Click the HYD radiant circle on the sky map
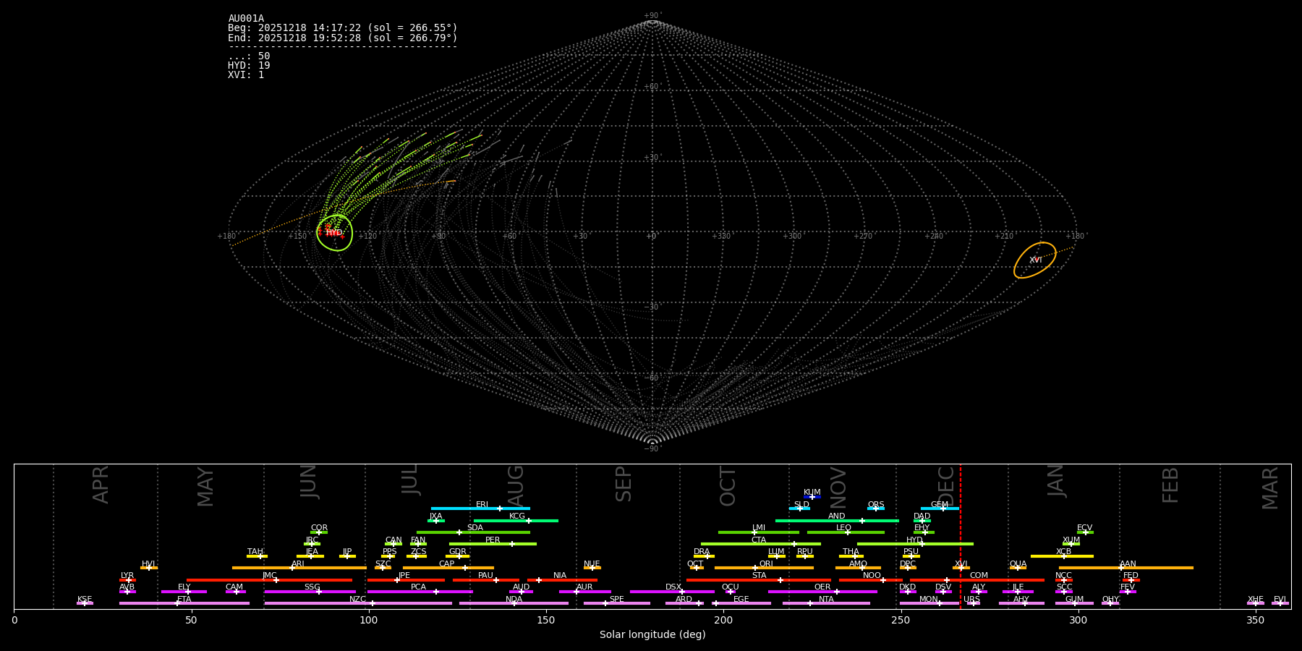The height and width of the screenshot is (651, 1302). pyautogui.click(x=335, y=233)
